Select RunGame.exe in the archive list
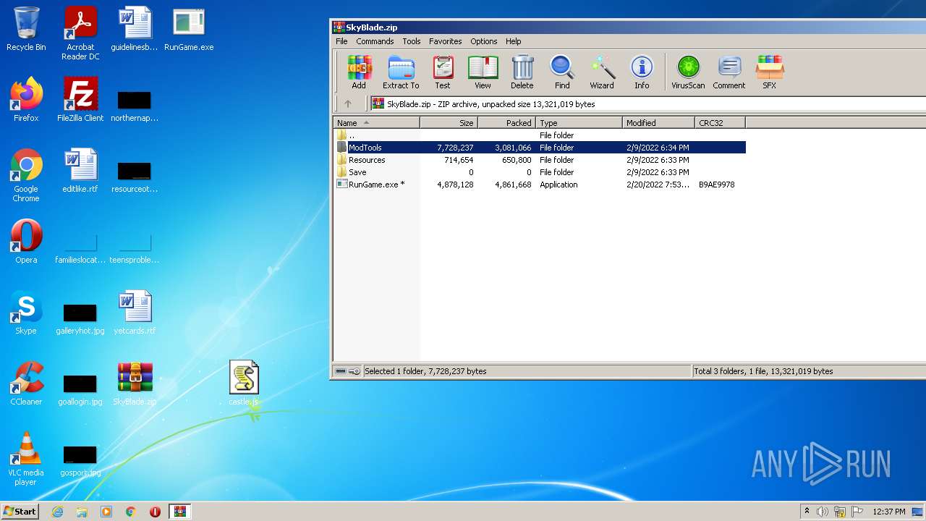 539,185
